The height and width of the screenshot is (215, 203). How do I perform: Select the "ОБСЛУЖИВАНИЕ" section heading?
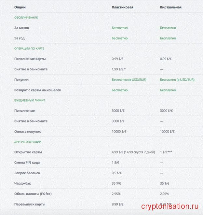[x=26, y=18]
